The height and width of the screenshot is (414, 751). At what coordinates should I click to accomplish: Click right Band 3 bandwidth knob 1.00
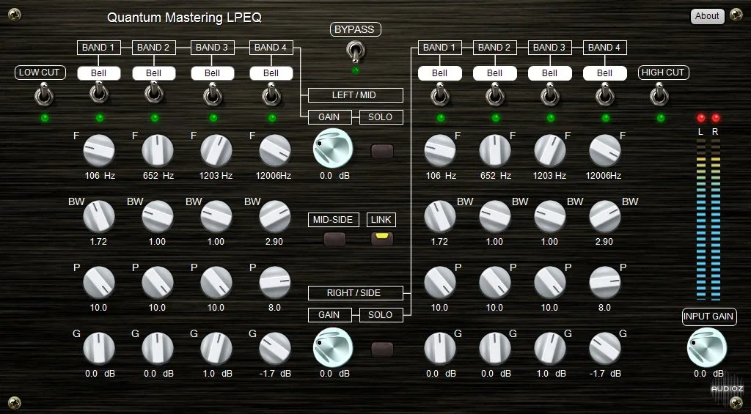point(550,216)
